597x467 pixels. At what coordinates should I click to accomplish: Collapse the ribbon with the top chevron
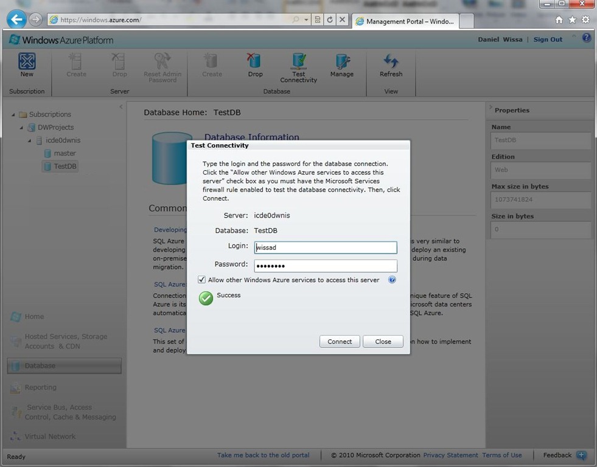[574, 36]
